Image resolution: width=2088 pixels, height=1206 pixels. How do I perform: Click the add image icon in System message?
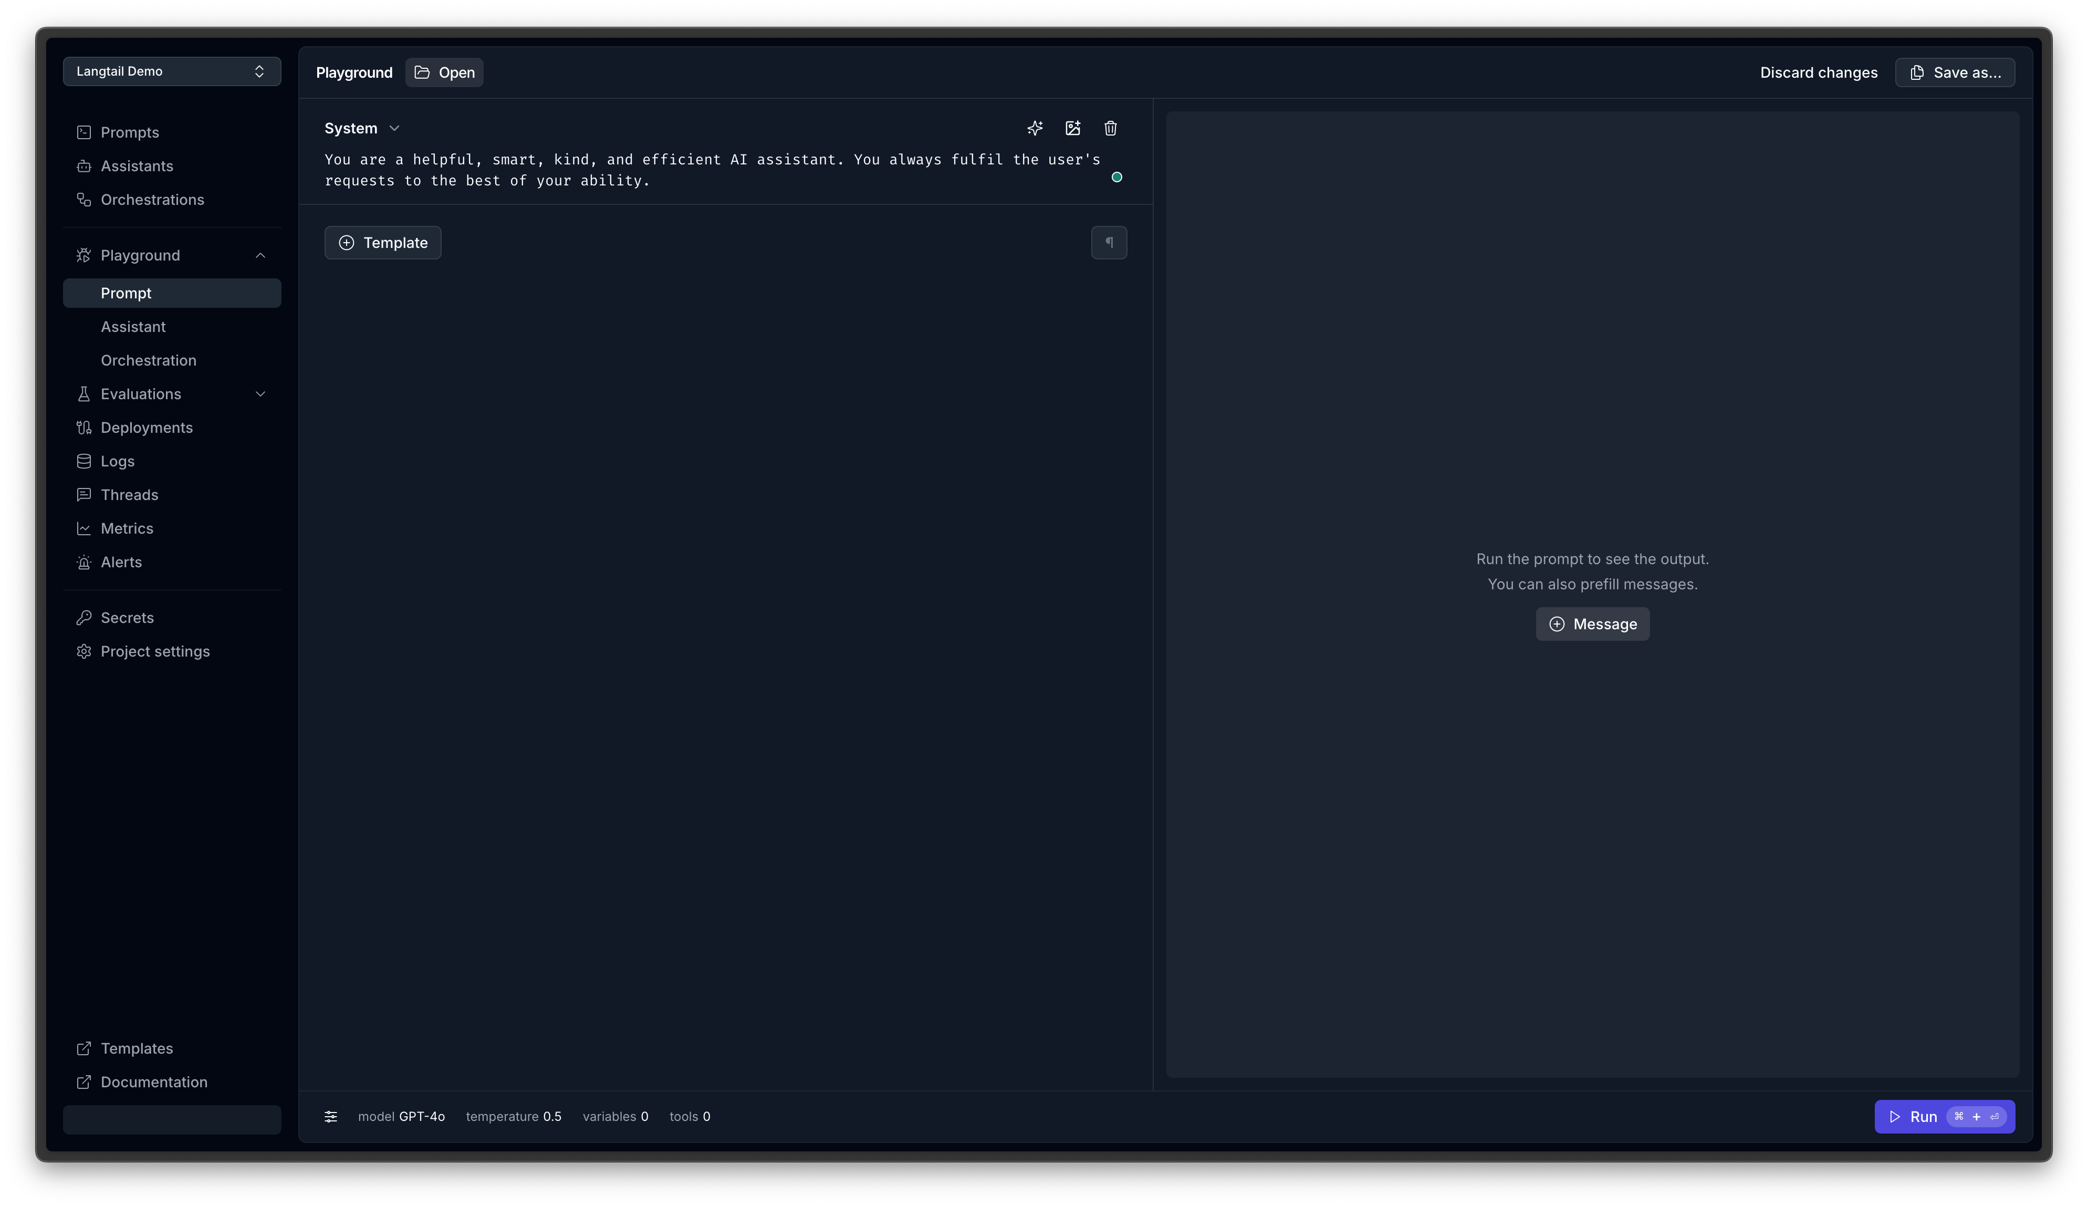pos(1073,128)
